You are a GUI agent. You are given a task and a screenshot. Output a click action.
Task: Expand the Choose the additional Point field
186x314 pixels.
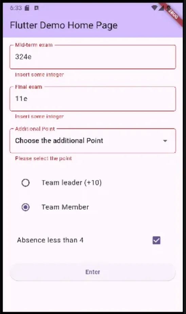tap(93, 141)
